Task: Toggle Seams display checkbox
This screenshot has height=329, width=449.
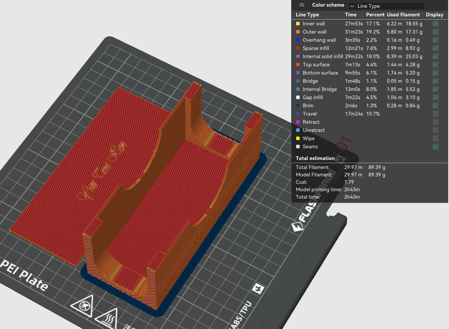Action: pyautogui.click(x=435, y=147)
